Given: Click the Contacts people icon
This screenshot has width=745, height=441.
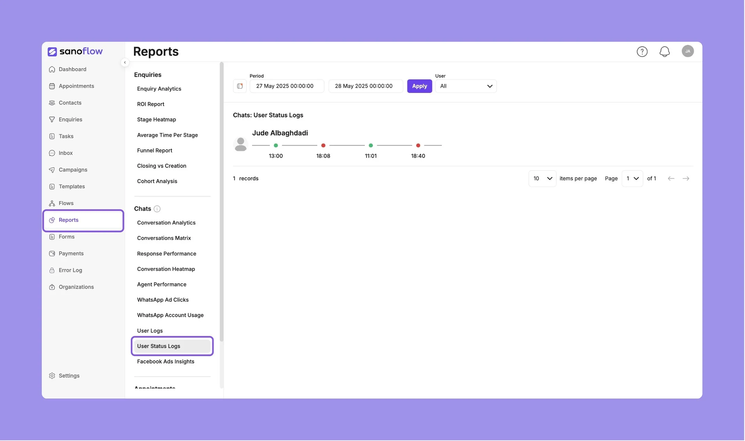Looking at the screenshot, I should 52,103.
